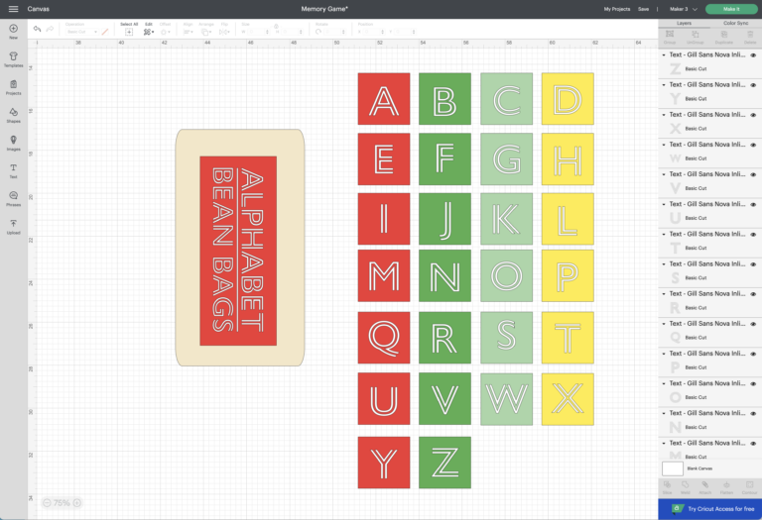Viewport: 762px width, 520px height.
Task: Hide the Z text layer
Action: [753, 55]
